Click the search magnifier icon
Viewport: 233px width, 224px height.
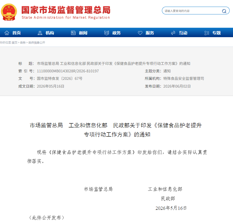coord(224,11)
